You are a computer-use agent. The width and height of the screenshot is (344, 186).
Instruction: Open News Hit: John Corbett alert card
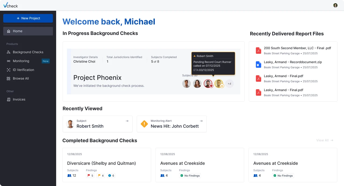172,124
